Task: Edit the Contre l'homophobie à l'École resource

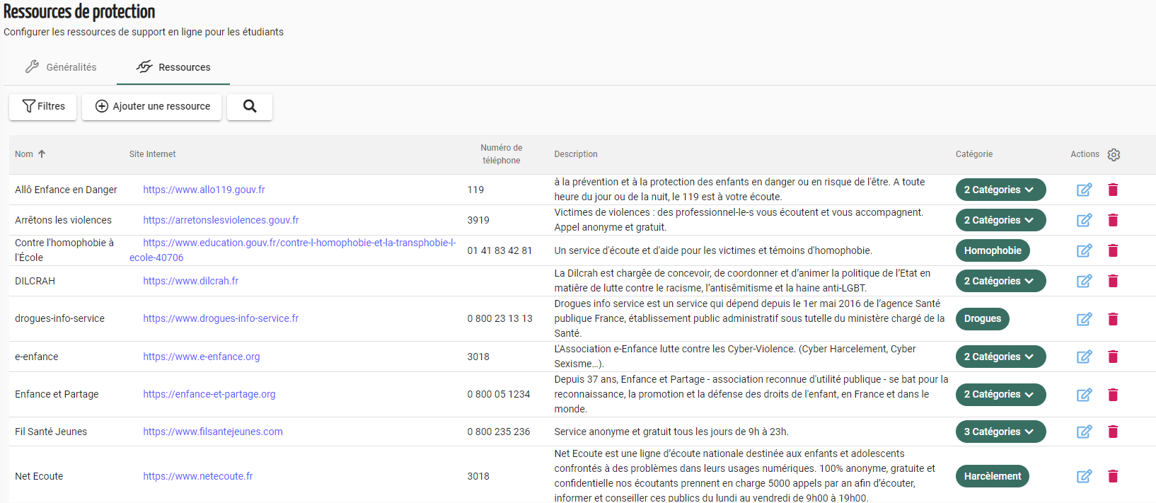Action: 1084,250
